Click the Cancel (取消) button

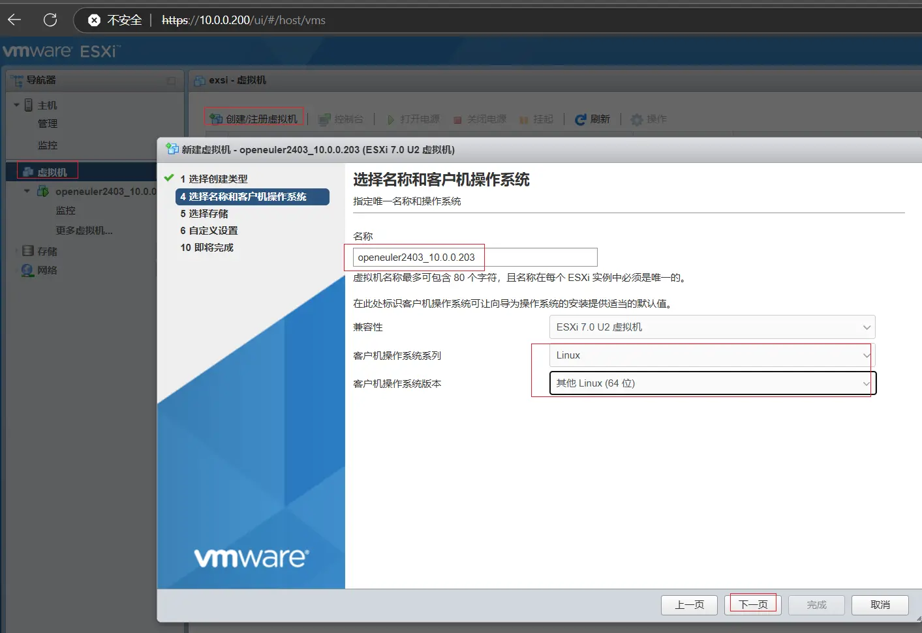coord(880,605)
